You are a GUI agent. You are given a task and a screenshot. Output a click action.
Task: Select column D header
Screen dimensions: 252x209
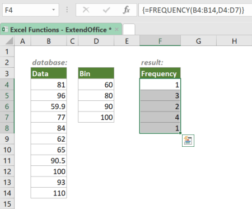(96, 41)
